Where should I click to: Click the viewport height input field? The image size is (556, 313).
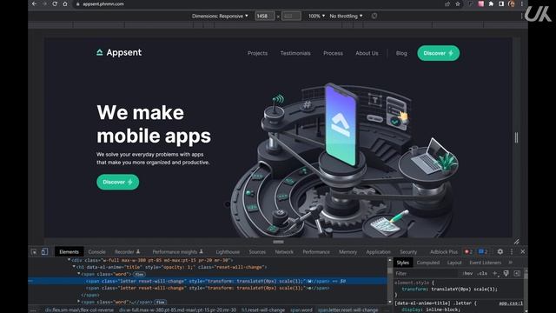tap(291, 16)
